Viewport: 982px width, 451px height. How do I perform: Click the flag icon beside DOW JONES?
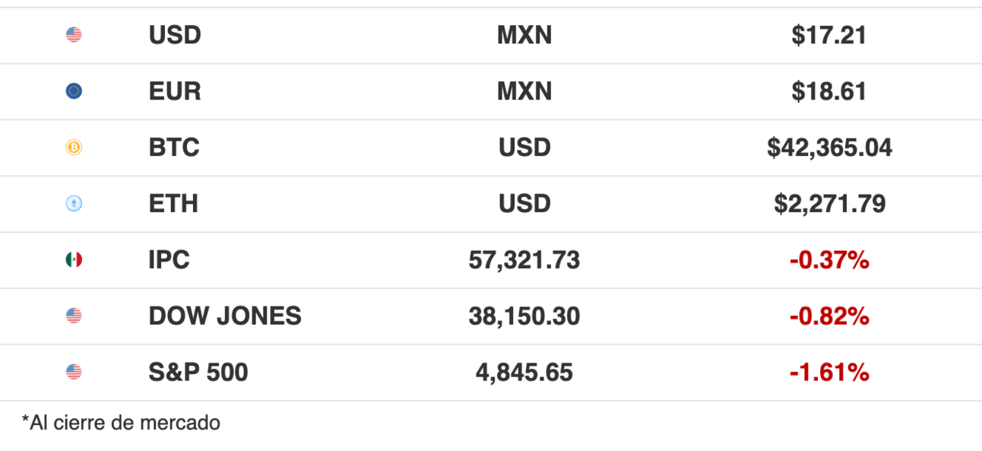pos(74,316)
